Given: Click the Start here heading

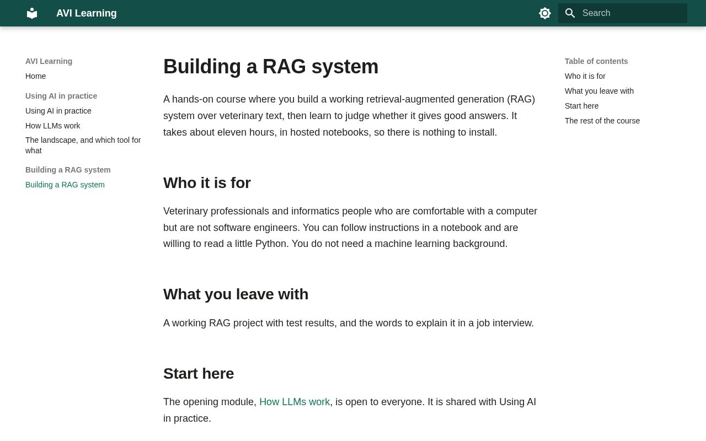Looking at the screenshot, I should point(199,374).
